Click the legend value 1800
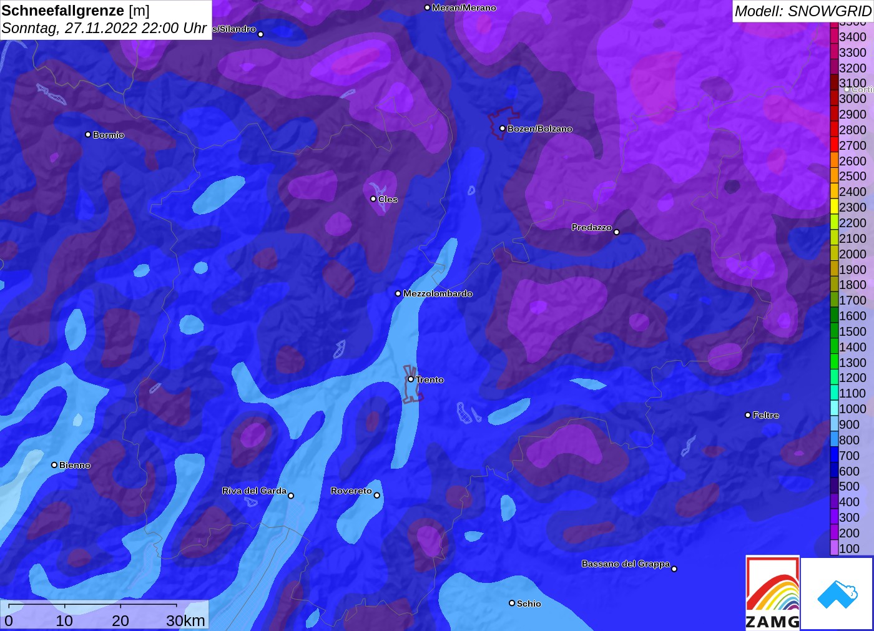This screenshot has height=631, width=874. (x=853, y=285)
